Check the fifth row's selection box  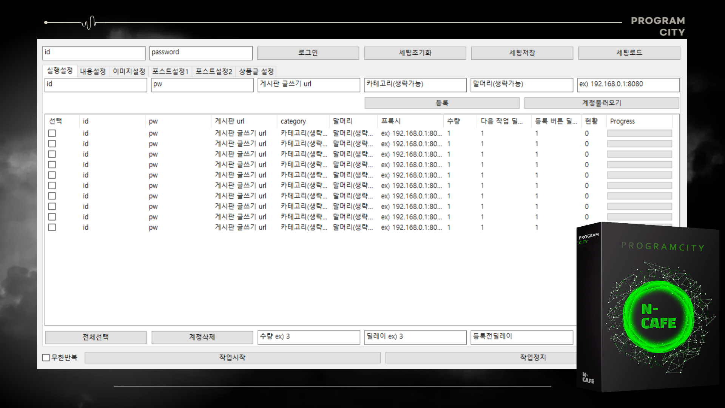[x=52, y=175]
